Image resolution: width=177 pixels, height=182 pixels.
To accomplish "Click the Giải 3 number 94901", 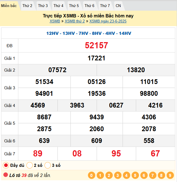I will [44, 94].
